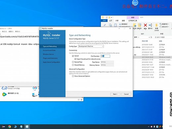Open the 格式(O) menu in Notepad
The height and width of the screenshot is (129, 172).
4,31
